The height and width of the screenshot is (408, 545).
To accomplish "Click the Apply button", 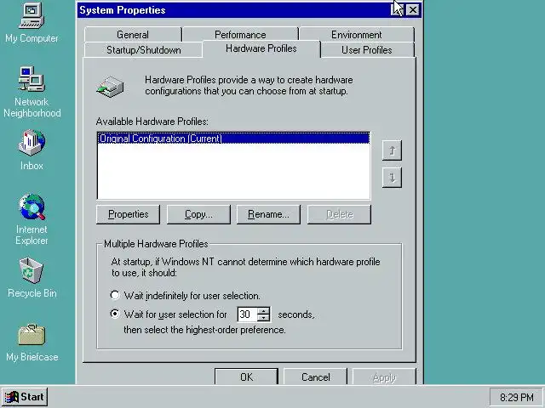I will point(384,377).
